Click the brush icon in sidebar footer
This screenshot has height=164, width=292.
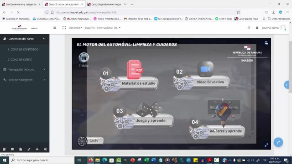click(x=29, y=149)
